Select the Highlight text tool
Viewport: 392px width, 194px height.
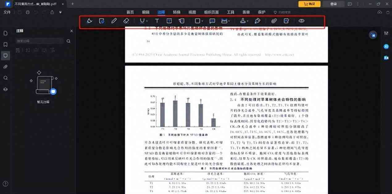coord(90,21)
